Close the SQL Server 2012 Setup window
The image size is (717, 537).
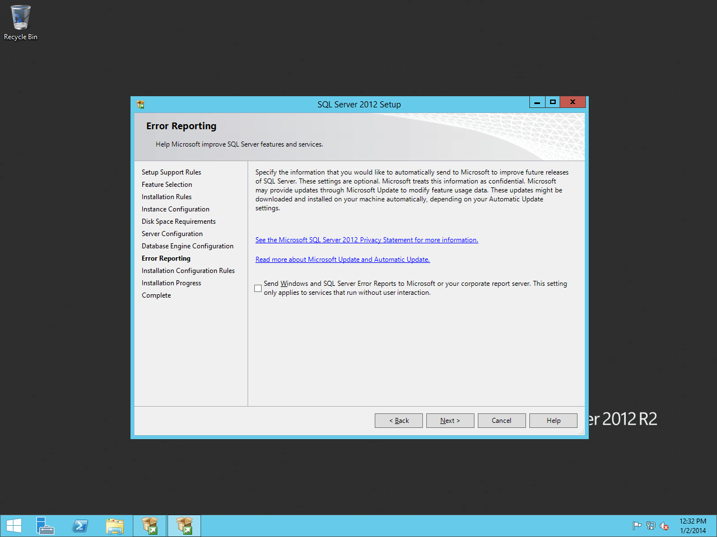(x=572, y=102)
